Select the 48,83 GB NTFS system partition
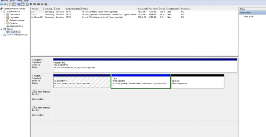 pos(82,81)
